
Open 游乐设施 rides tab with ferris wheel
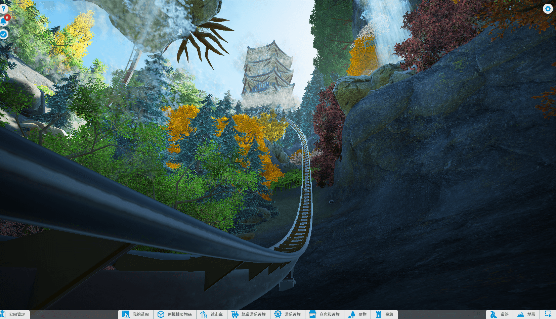click(x=288, y=314)
